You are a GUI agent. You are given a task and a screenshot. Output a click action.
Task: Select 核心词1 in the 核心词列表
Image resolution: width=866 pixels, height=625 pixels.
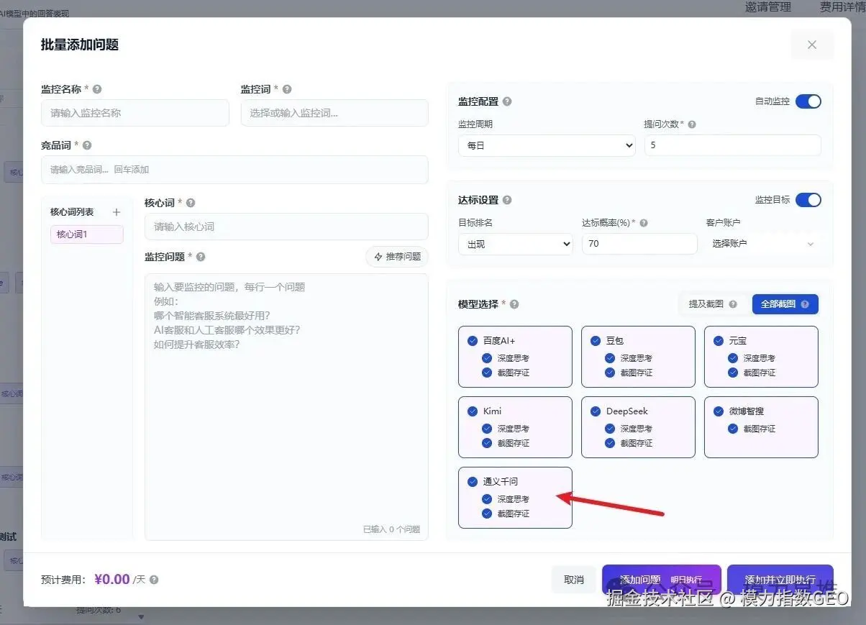pyautogui.click(x=86, y=234)
